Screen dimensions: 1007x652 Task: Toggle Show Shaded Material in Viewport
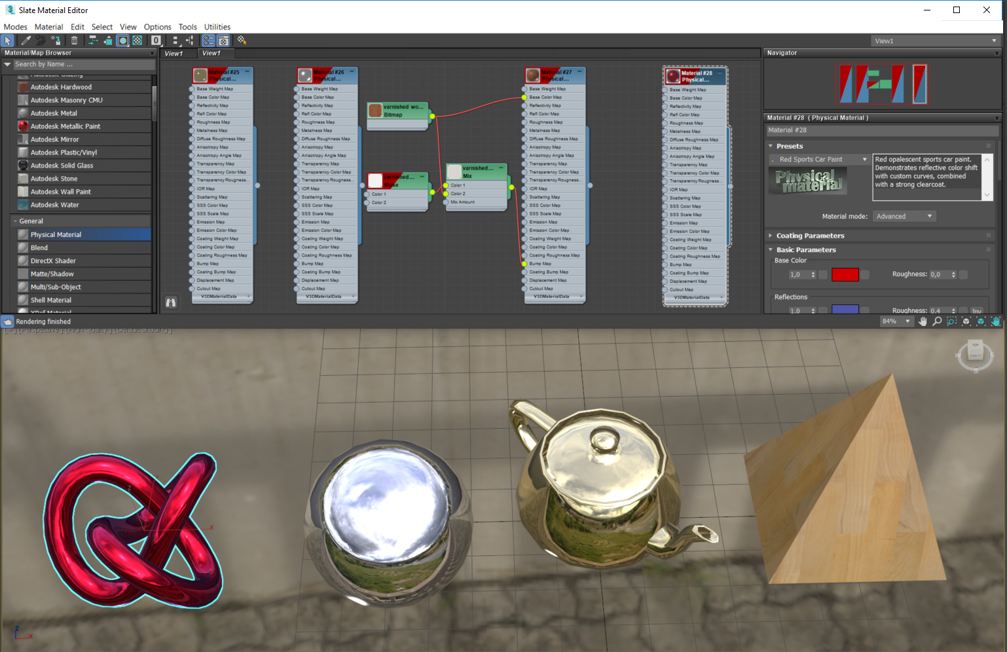(122, 40)
